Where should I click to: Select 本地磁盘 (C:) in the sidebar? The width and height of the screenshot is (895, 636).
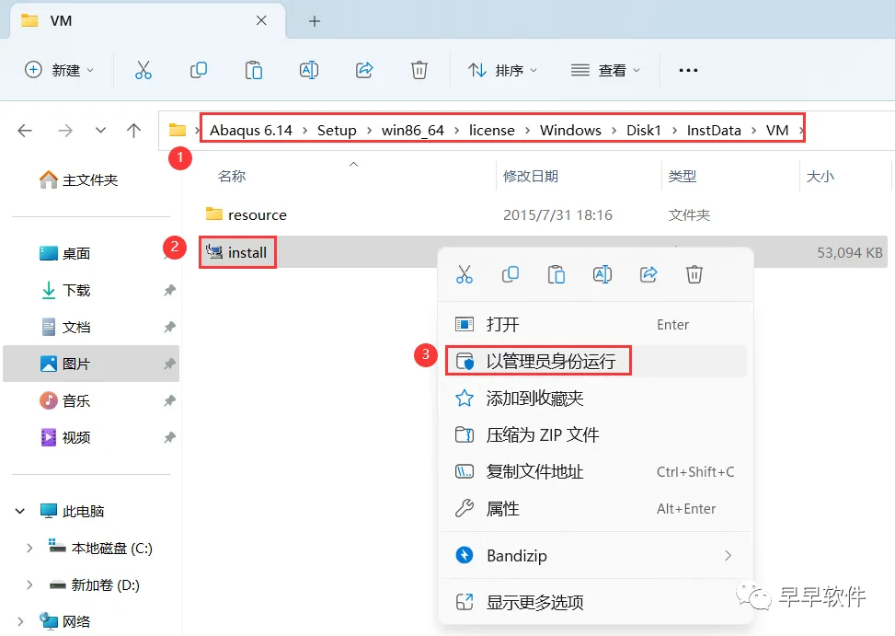pyautogui.click(x=100, y=548)
